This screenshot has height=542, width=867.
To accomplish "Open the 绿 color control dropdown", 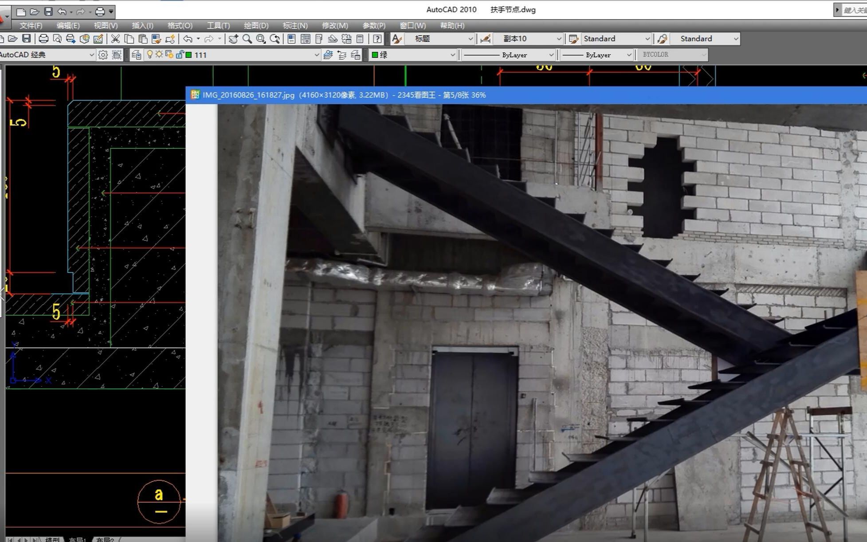I will 452,55.
